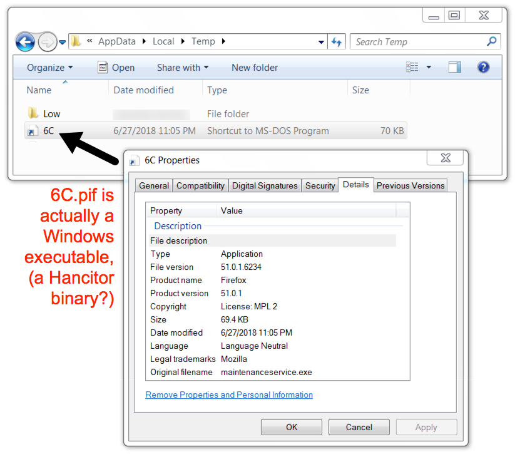Viewport: 515px width, 454px height.
Task: Click the Back navigation arrow in Explorer
Action: pyautogui.click(x=25, y=42)
